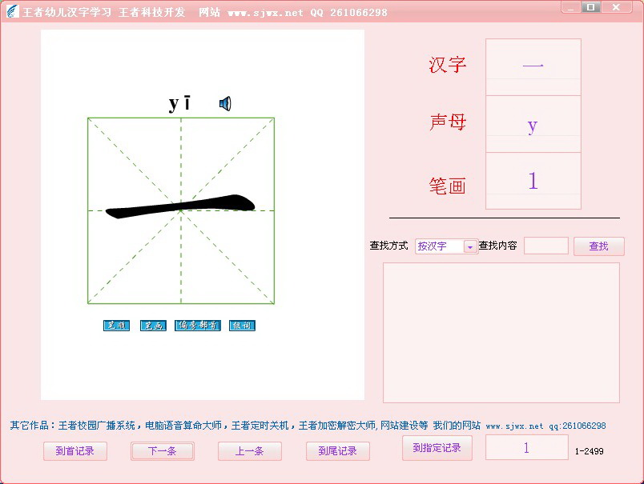644x484 pixels.
Task: Click the 声母 field showing y
Action: pyautogui.click(x=533, y=124)
